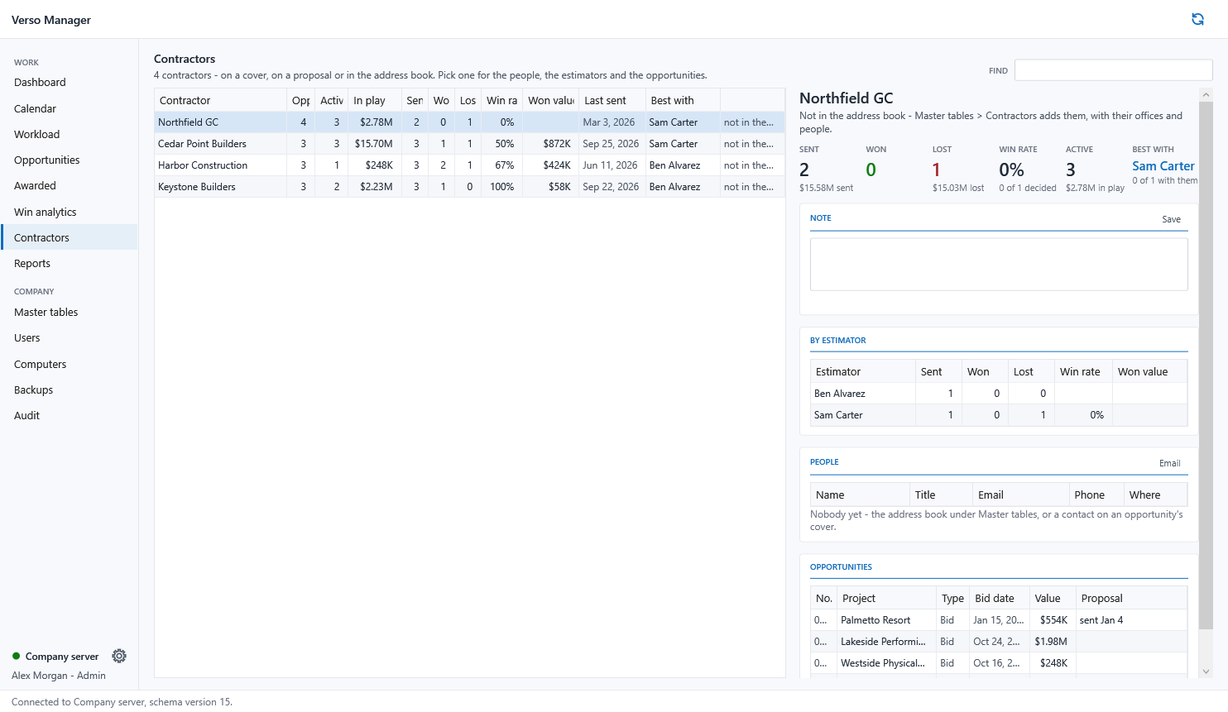
Task: Navigate to Opportunities
Action: point(70,160)
